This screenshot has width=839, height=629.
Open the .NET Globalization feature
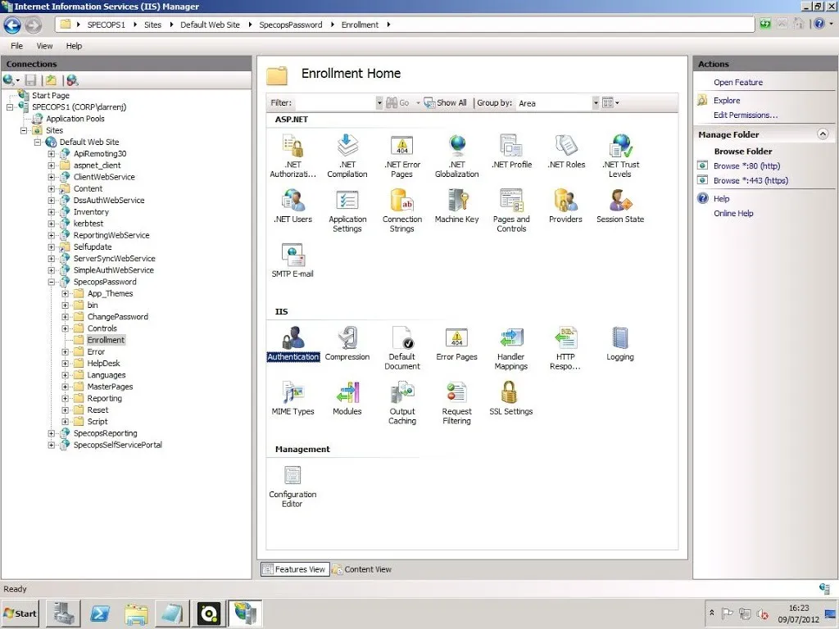click(456, 156)
